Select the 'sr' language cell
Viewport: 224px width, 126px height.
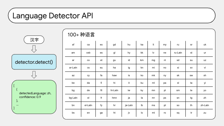click(191, 44)
